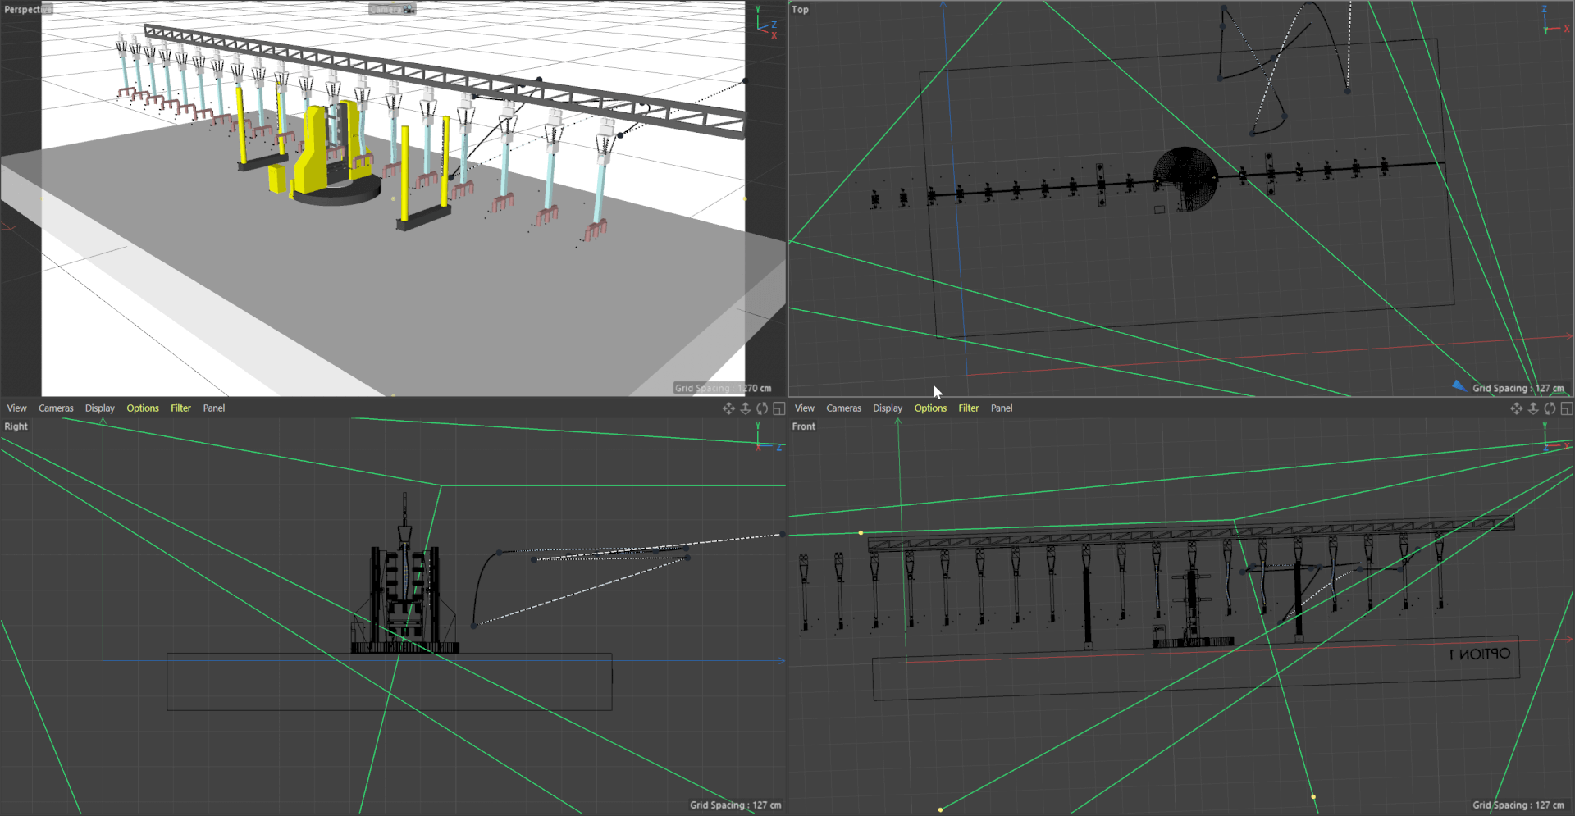The width and height of the screenshot is (1575, 816).
Task: Click the Top viewport label
Action: pyautogui.click(x=800, y=10)
